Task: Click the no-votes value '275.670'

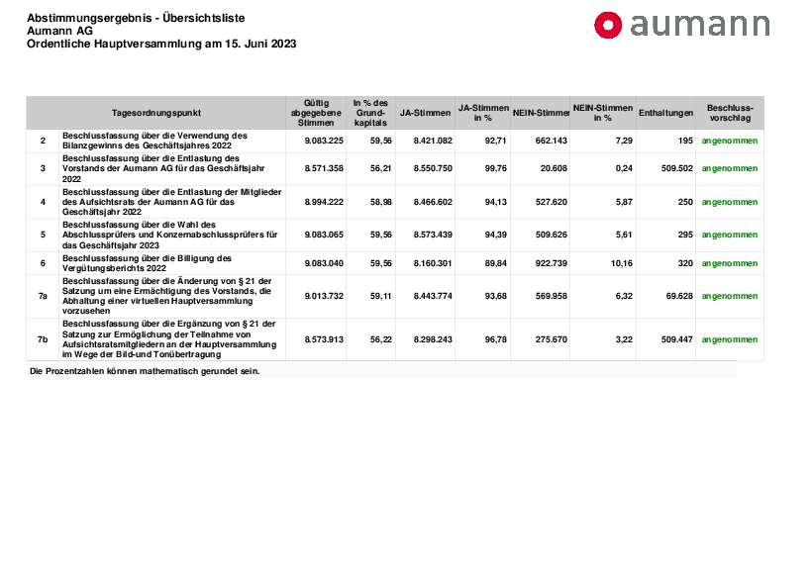Action: click(552, 339)
